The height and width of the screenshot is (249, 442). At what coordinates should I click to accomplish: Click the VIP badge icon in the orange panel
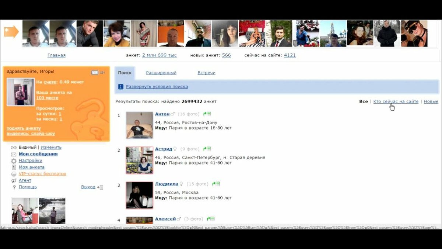[95, 72]
